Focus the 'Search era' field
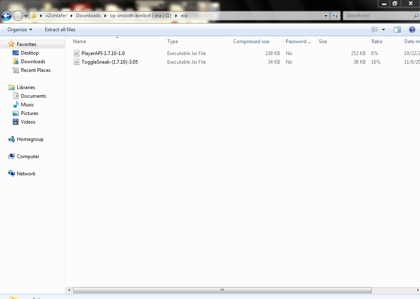The image size is (420, 299). click(x=379, y=16)
